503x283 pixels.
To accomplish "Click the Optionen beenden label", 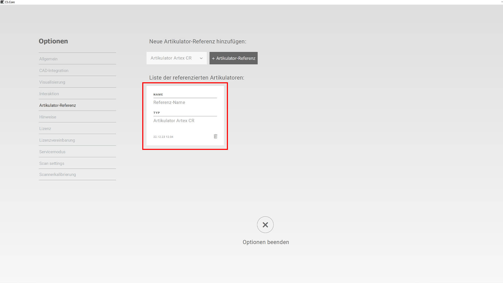I will (266, 242).
